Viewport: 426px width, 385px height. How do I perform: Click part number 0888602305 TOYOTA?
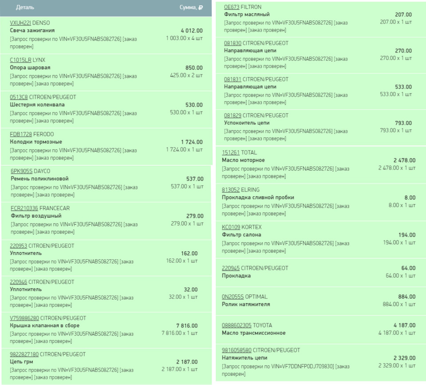click(x=237, y=325)
